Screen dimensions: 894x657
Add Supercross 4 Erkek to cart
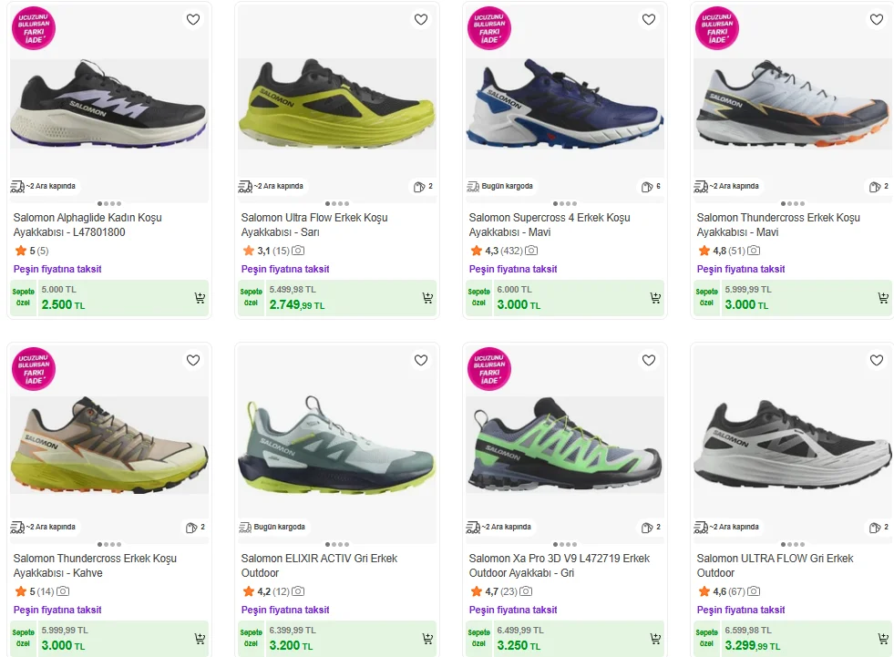pyautogui.click(x=655, y=298)
